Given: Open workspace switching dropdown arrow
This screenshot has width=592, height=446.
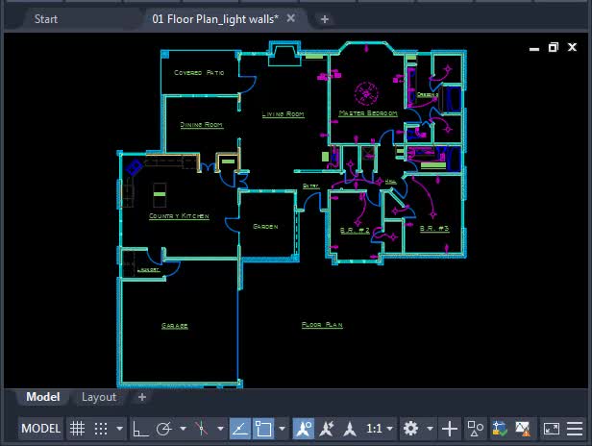Looking at the screenshot, I should pyautogui.click(x=430, y=429).
